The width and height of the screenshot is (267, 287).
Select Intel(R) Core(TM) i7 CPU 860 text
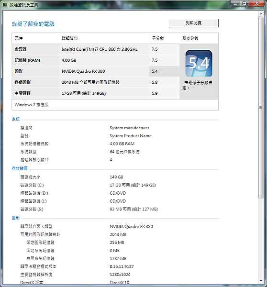[100, 49]
